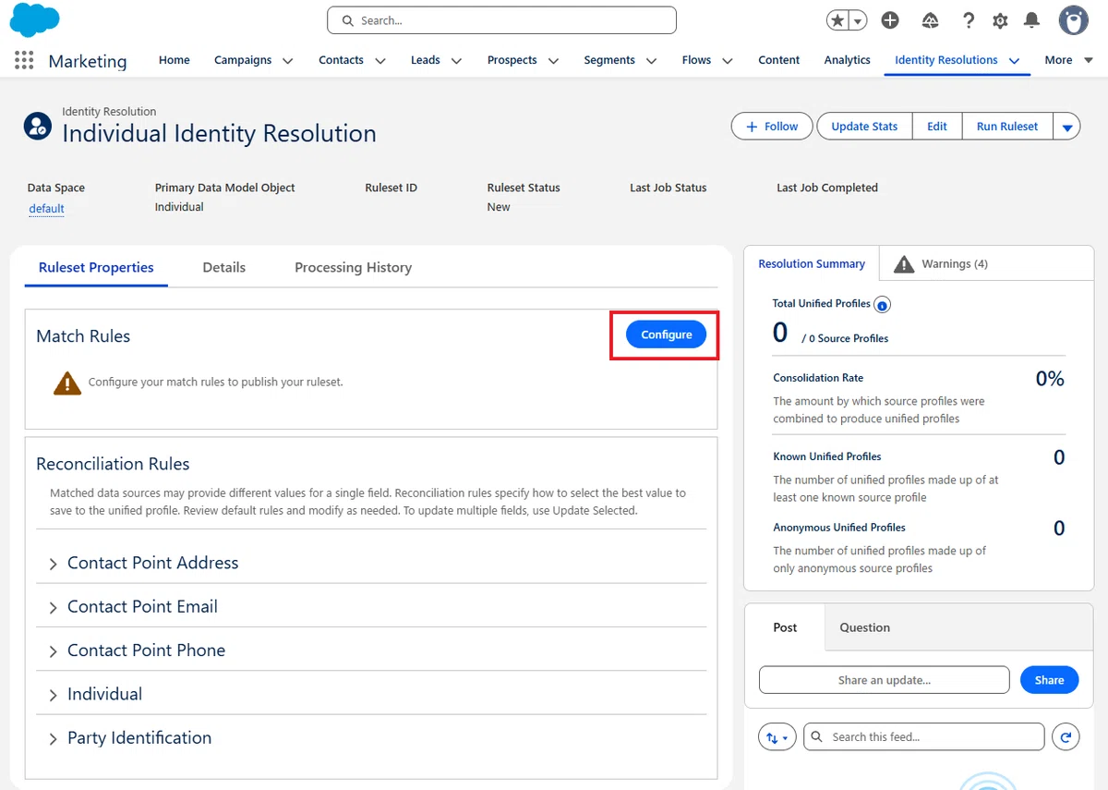Select the Post feed tab
This screenshot has width=1108, height=790.
click(x=785, y=627)
